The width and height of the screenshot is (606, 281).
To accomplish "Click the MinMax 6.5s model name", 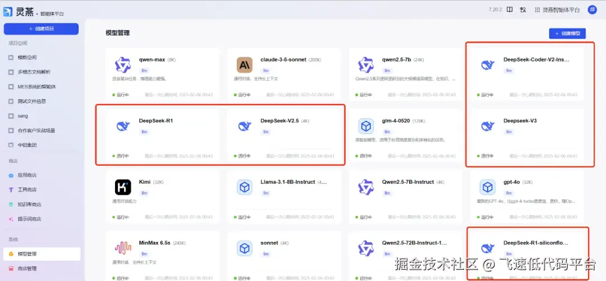I will [155, 243].
